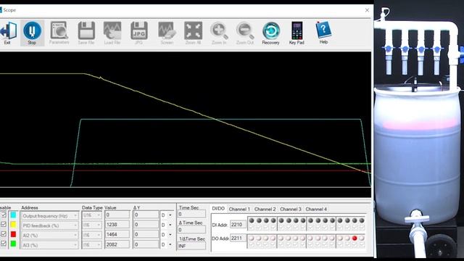464x261 pixels.
Task: Click the Load File icon
Action: point(112,33)
